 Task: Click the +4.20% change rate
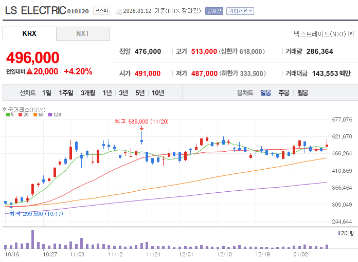78,71
